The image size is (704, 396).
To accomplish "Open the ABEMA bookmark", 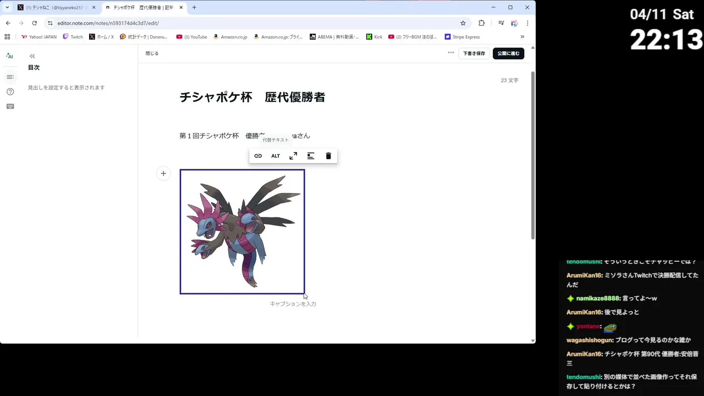I will click(x=334, y=37).
